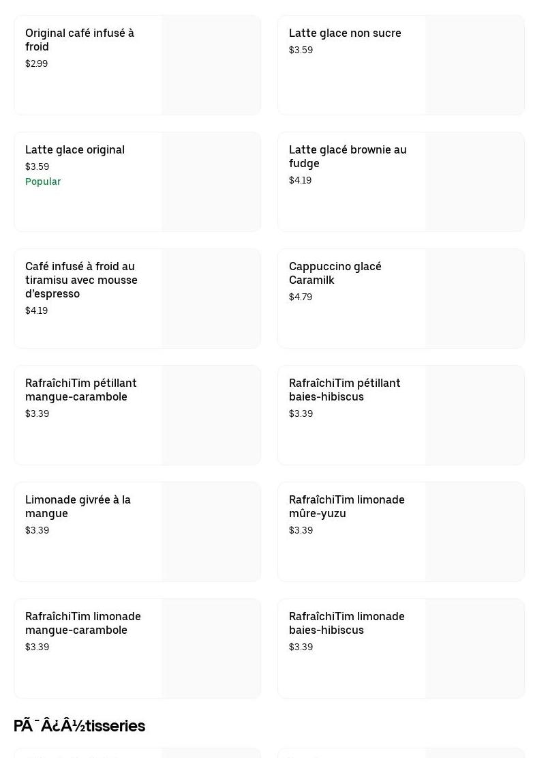The image size is (548, 758).
Task: Select RafraîchiTim pétillant baies-hibiscus
Action: coord(345,390)
